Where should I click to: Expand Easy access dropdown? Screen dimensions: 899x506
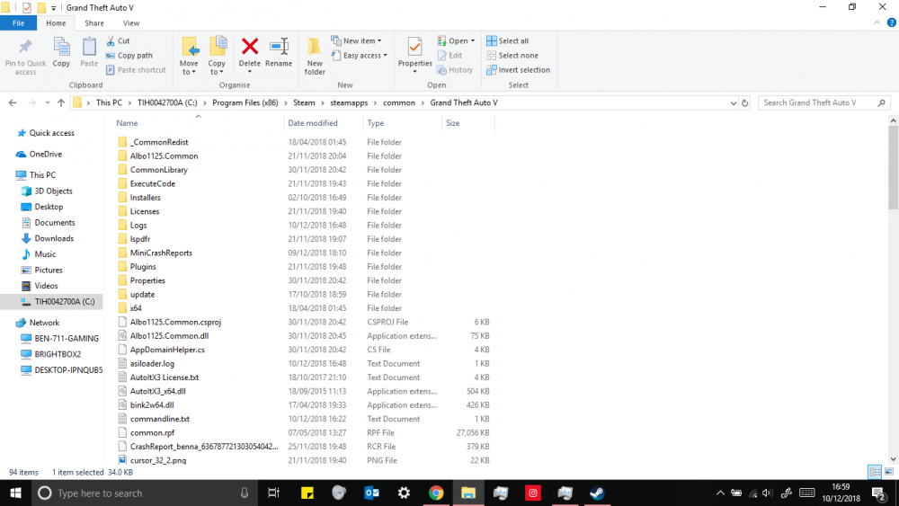pyautogui.click(x=385, y=56)
